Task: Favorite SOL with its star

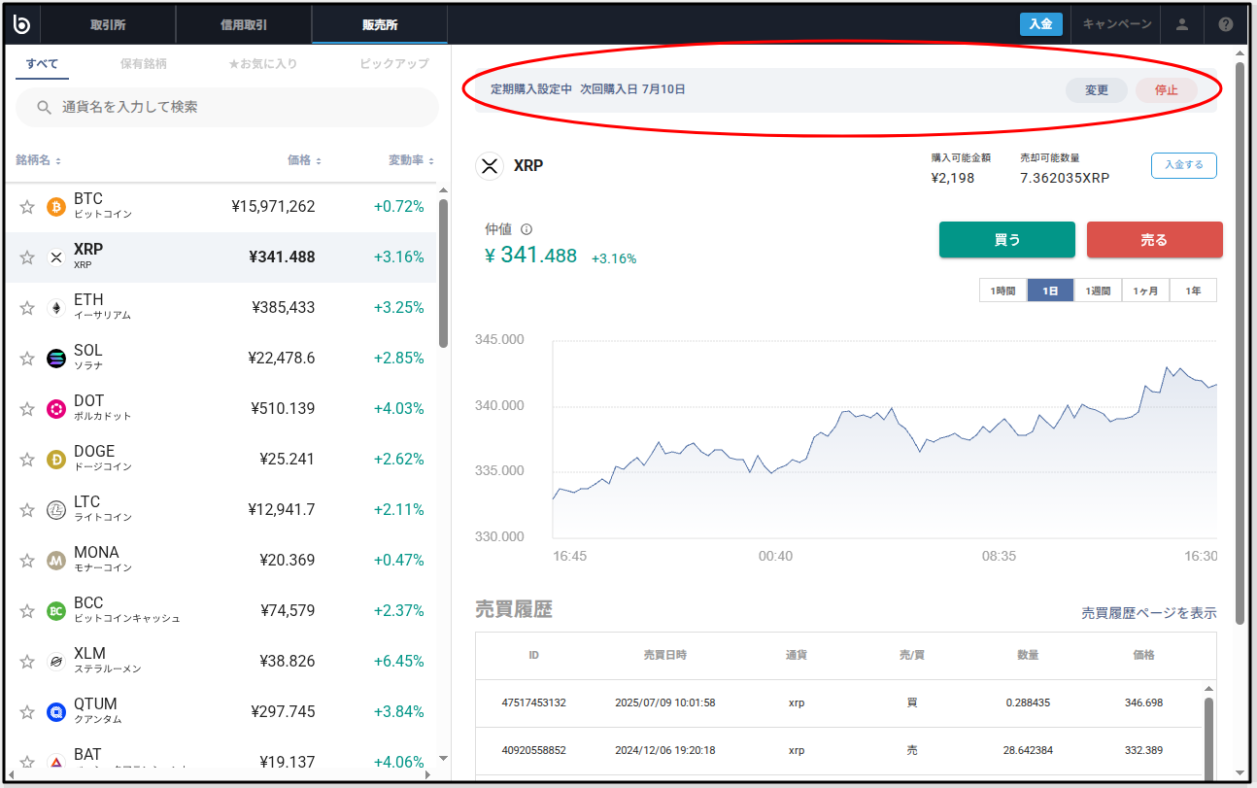Action: tap(27, 359)
